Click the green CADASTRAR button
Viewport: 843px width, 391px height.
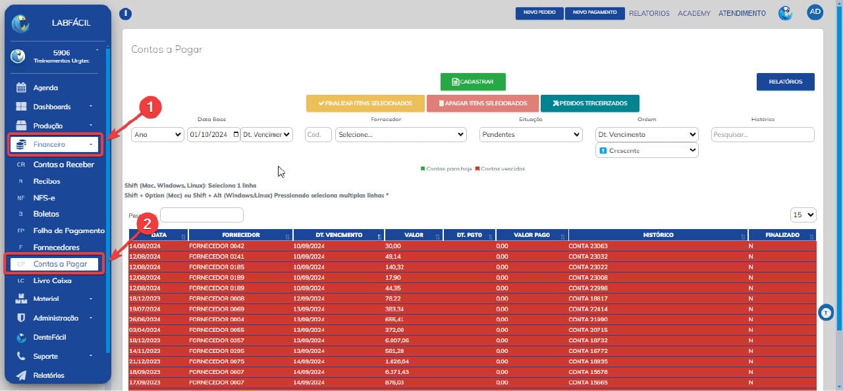[x=473, y=82]
